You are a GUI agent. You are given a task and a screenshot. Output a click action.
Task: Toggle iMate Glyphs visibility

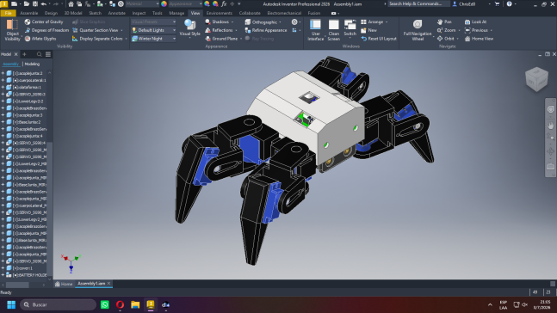click(40, 39)
